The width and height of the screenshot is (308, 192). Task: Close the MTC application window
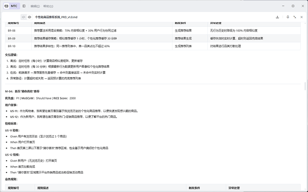pos(303,6)
